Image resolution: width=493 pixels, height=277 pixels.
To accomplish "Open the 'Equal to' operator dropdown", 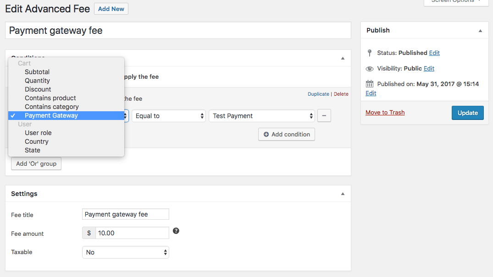I will 168,116.
